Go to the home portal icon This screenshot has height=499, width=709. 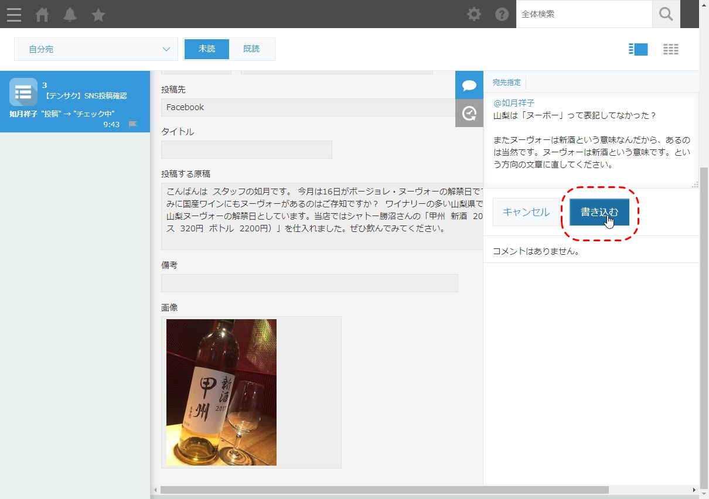(42, 14)
